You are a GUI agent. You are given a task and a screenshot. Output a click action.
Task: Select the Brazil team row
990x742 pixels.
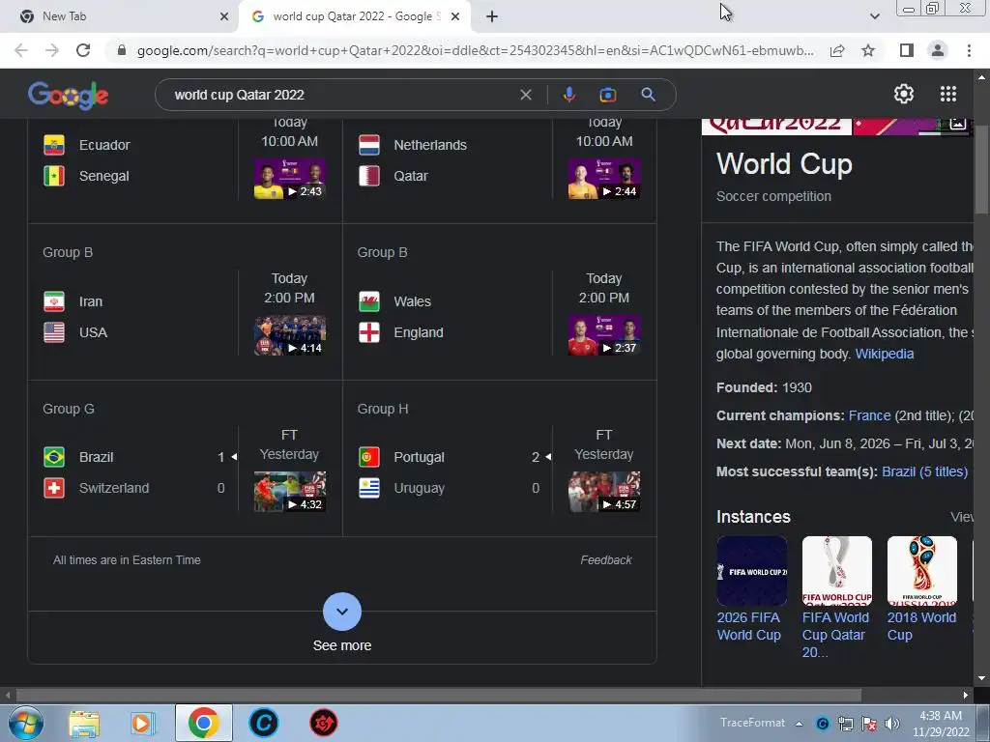click(133, 457)
